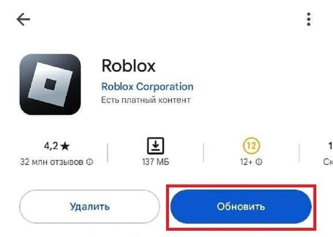Tap the '137 МБ' size label

(156, 162)
